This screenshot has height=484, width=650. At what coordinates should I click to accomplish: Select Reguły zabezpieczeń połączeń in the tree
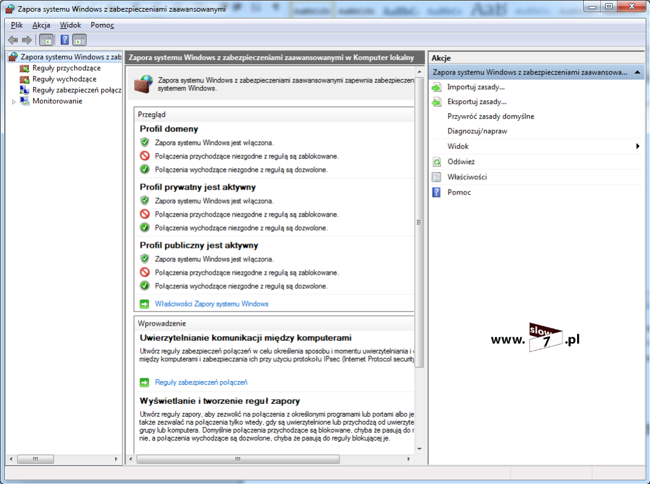[77, 90]
